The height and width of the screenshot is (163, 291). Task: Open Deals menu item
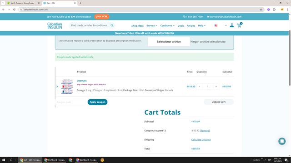181,26
